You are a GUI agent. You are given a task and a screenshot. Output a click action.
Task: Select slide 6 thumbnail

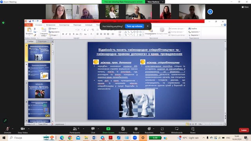click(39, 71)
